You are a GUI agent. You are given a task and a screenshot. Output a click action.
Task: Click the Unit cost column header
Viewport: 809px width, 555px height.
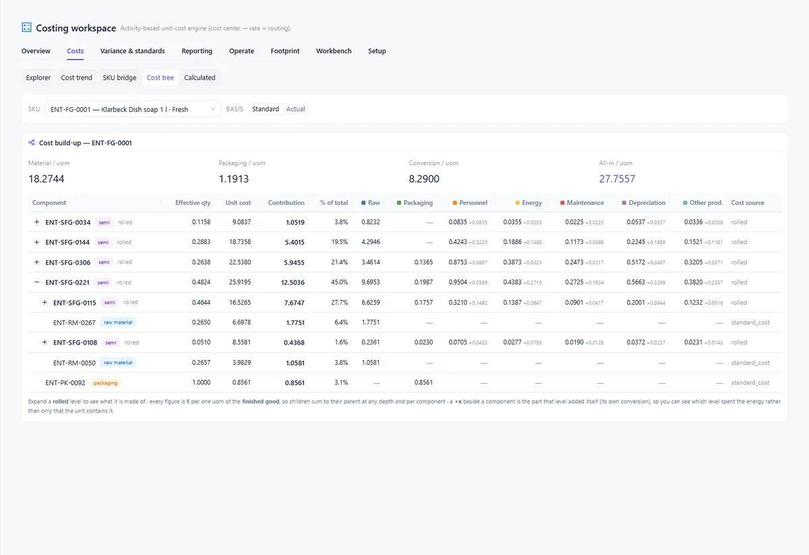tap(238, 202)
